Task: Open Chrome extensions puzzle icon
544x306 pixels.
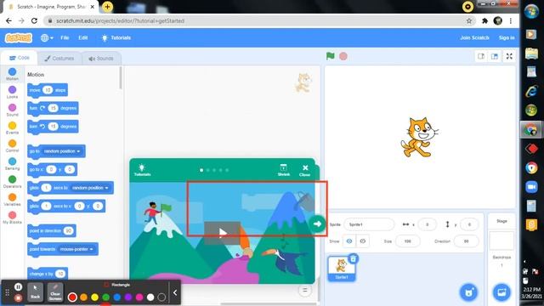Action: coord(484,20)
